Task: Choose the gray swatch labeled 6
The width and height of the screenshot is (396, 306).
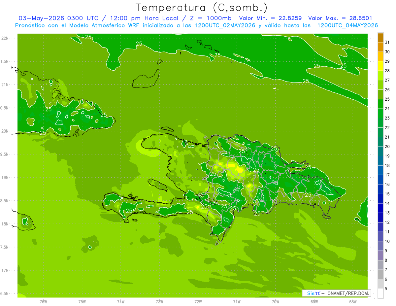Action: (x=380, y=275)
